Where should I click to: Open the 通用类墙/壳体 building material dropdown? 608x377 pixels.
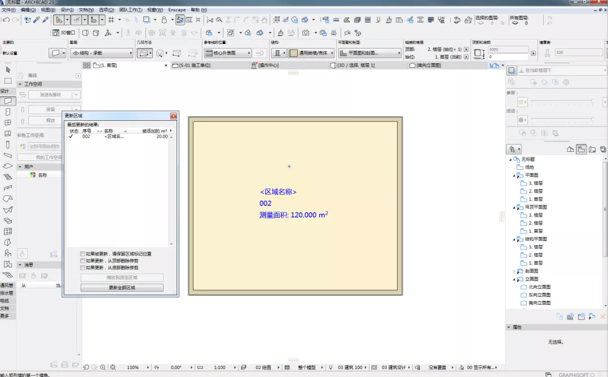pos(311,52)
